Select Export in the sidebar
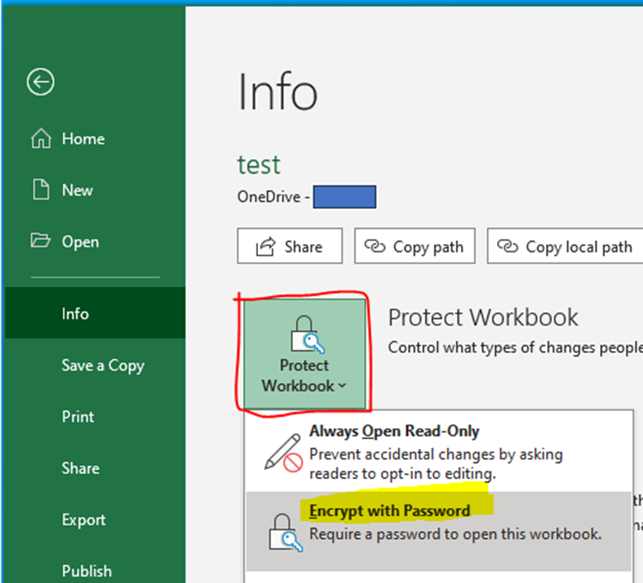643x583 pixels. click(x=95, y=520)
